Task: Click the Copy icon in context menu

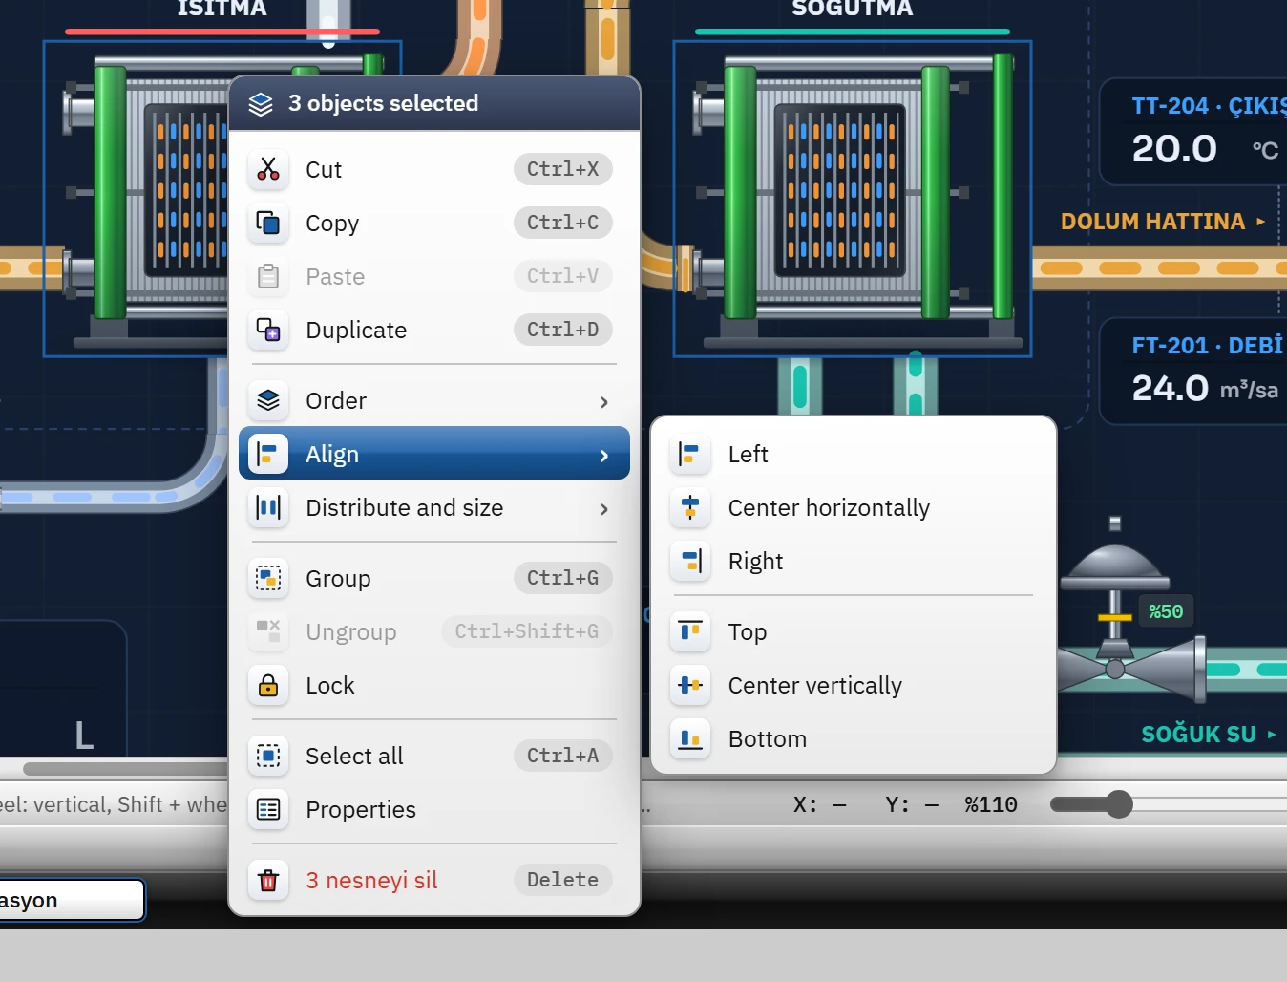Action: click(268, 223)
